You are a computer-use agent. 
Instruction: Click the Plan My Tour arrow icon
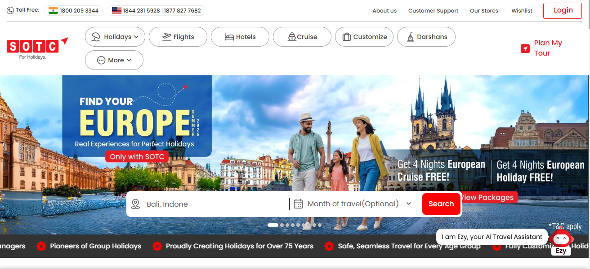click(525, 48)
